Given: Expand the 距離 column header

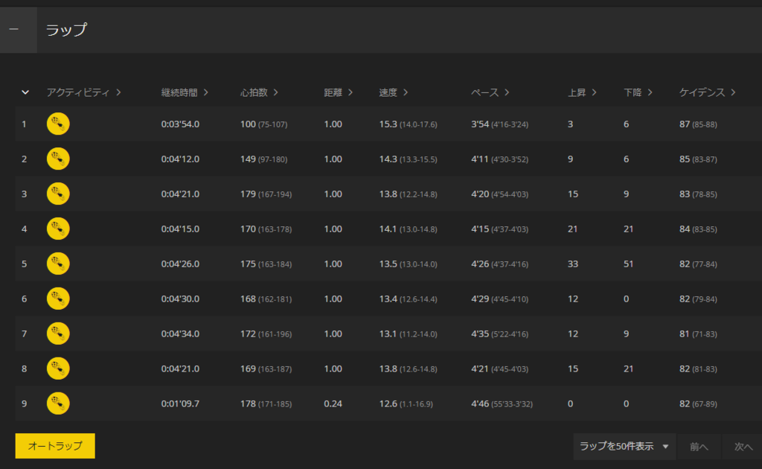Looking at the screenshot, I should coord(339,92).
